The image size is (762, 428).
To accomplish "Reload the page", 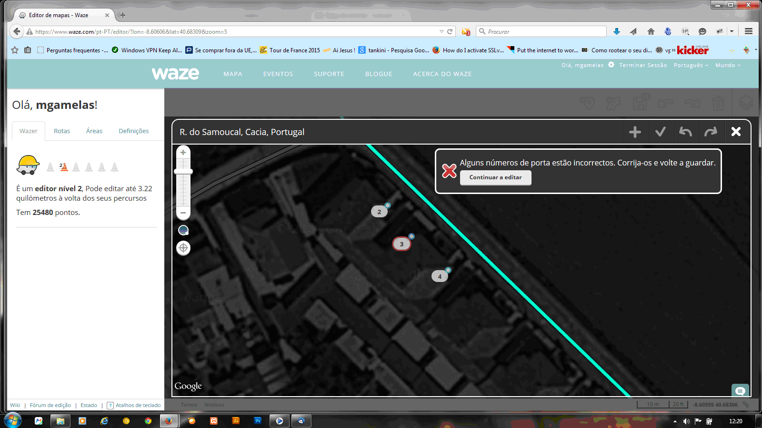I will tap(450, 31).
